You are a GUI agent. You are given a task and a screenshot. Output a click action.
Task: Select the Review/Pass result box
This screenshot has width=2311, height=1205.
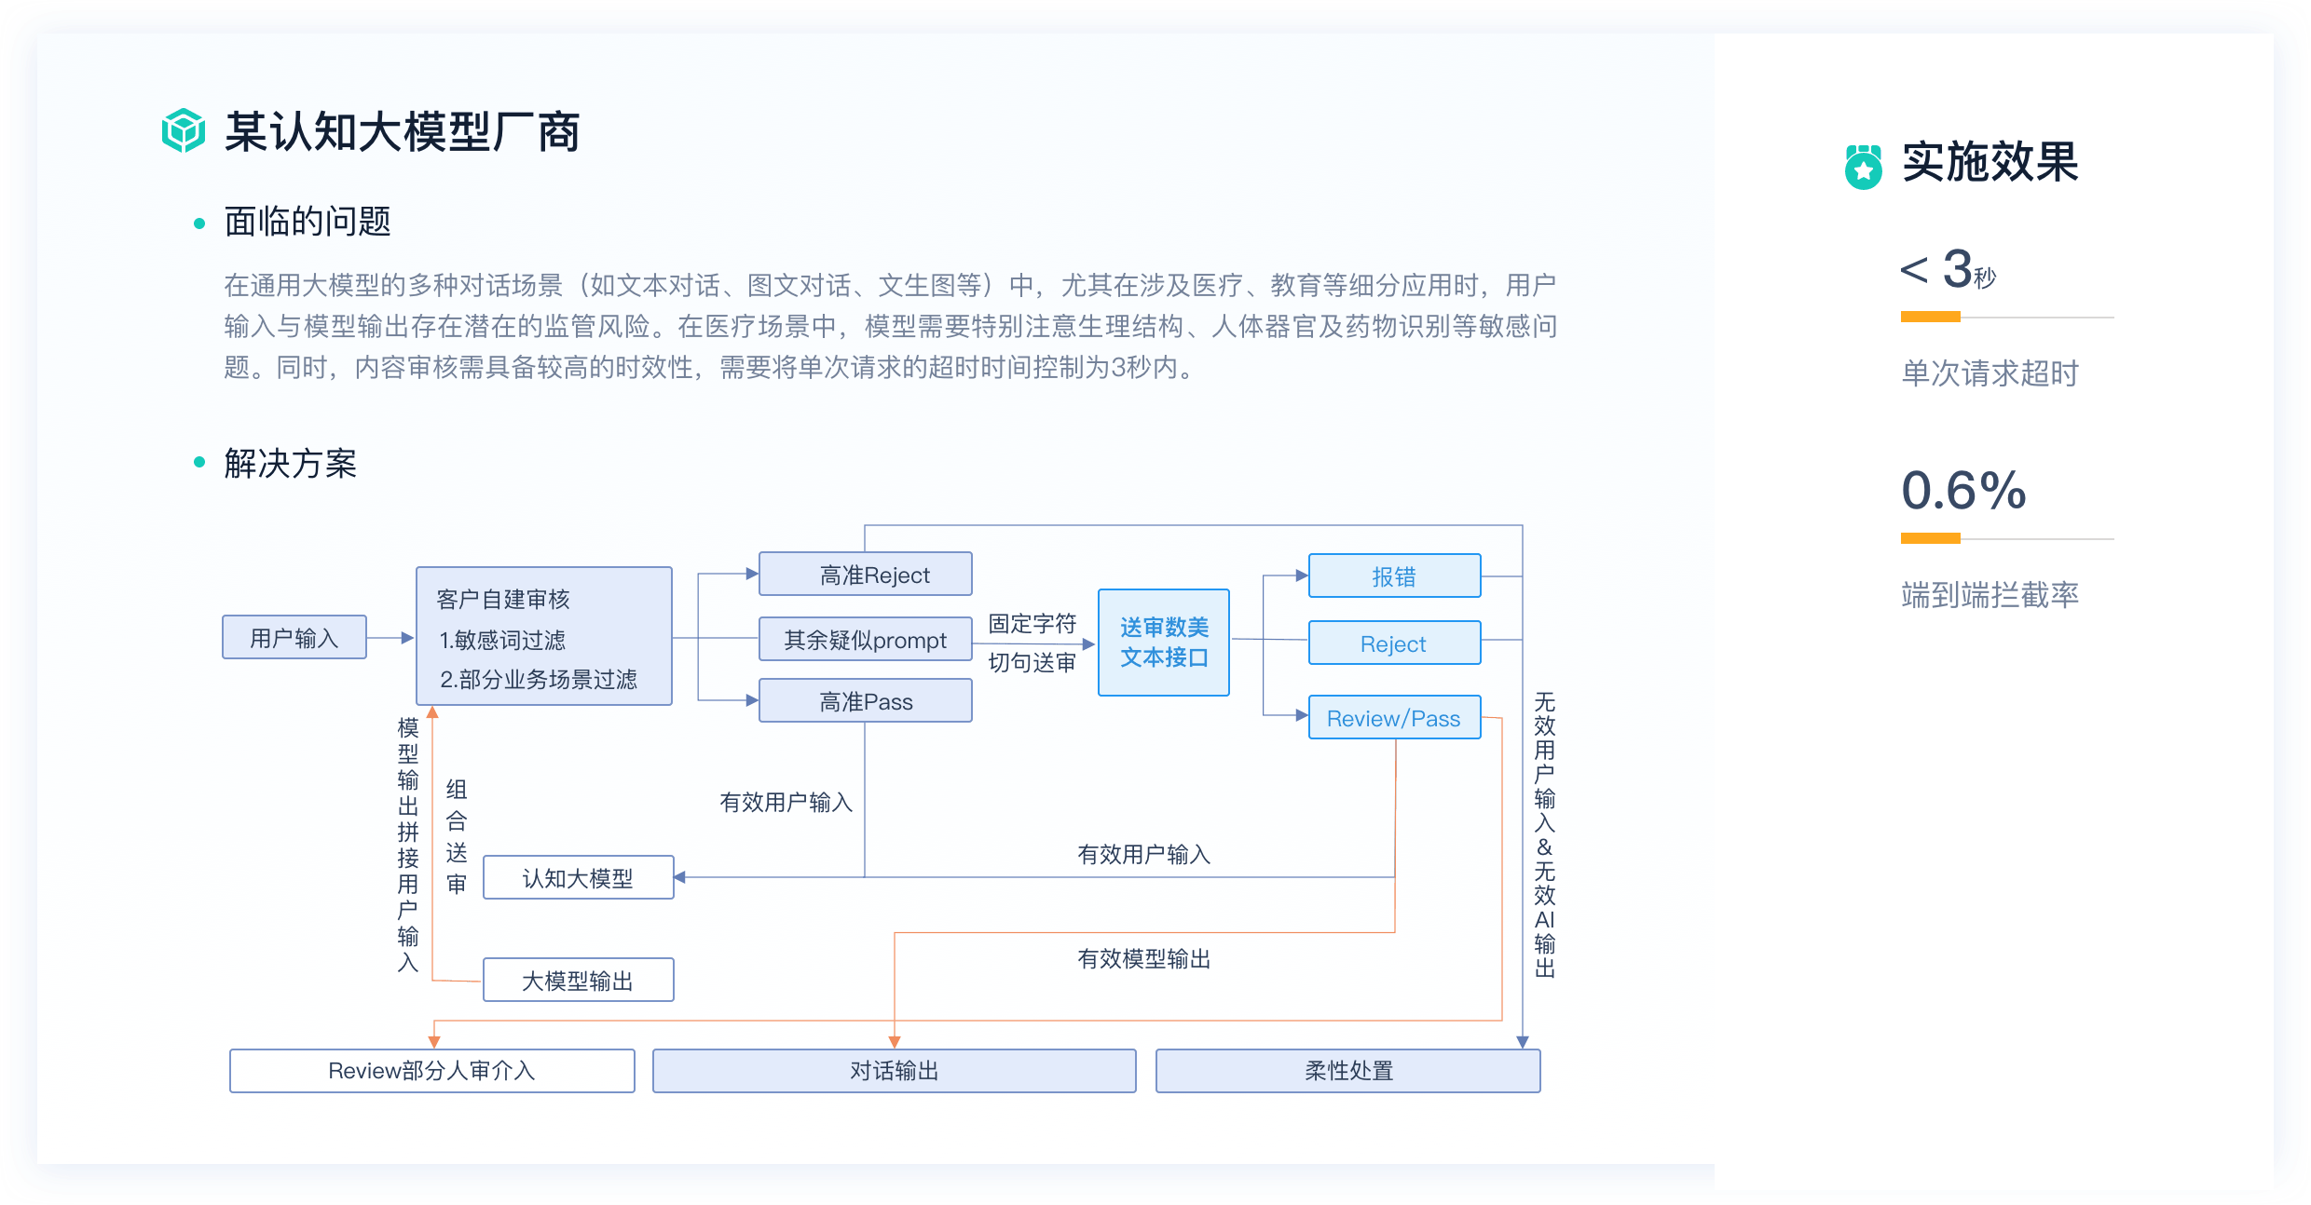(x=1394, y=718)
